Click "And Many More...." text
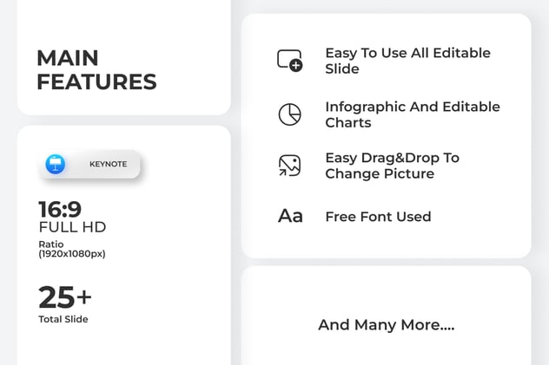The height and width of the screenshot is (365, 549). tap(386, 325)
